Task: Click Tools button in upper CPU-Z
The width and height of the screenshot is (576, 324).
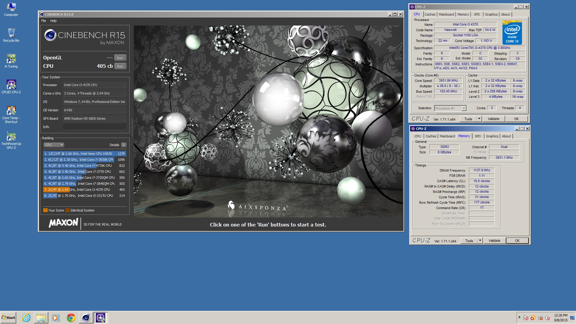Action: pos(468,119)
